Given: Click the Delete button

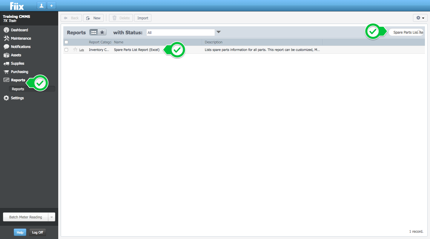Looking at the screenshot, I should (121, 18).
